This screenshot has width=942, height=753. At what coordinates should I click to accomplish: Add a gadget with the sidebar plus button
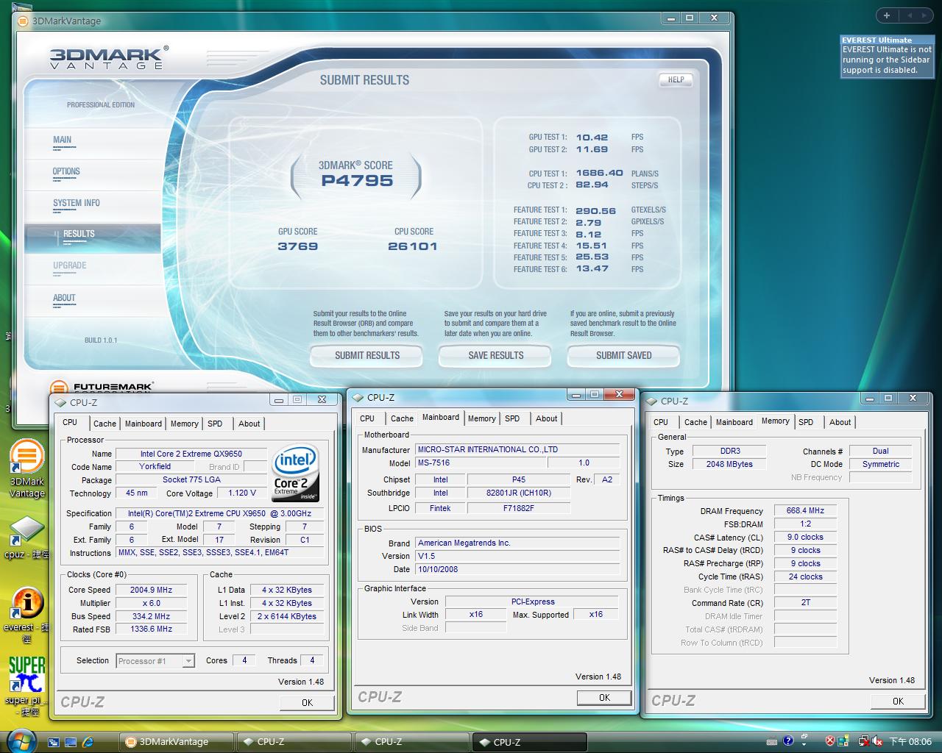coord(887,15)
